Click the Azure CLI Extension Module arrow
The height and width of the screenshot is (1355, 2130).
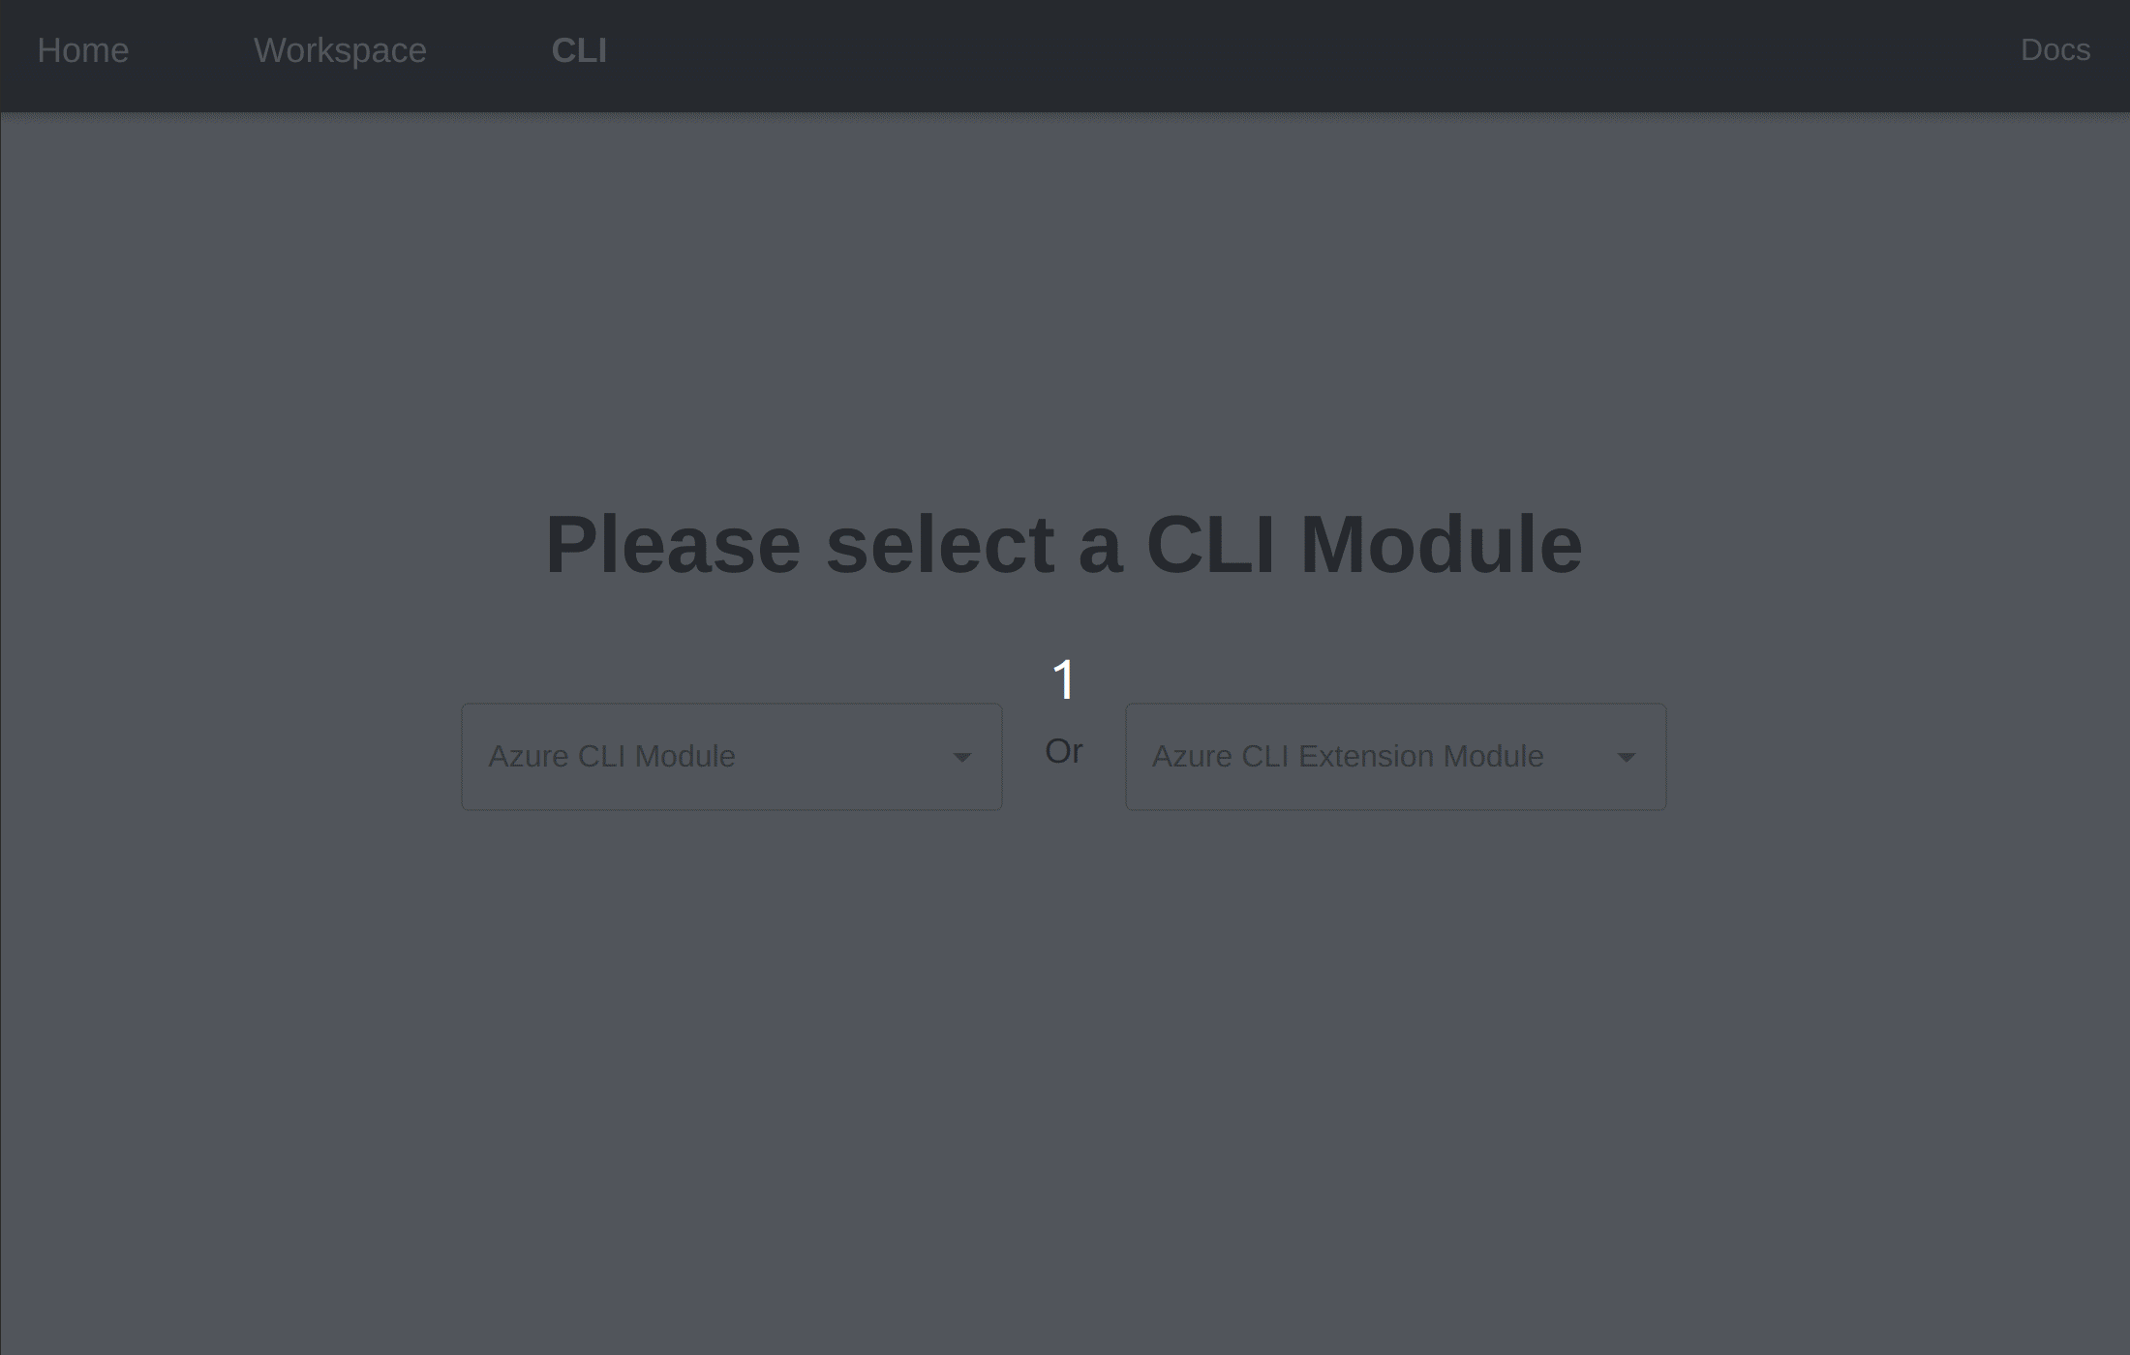coord(1626,756)
